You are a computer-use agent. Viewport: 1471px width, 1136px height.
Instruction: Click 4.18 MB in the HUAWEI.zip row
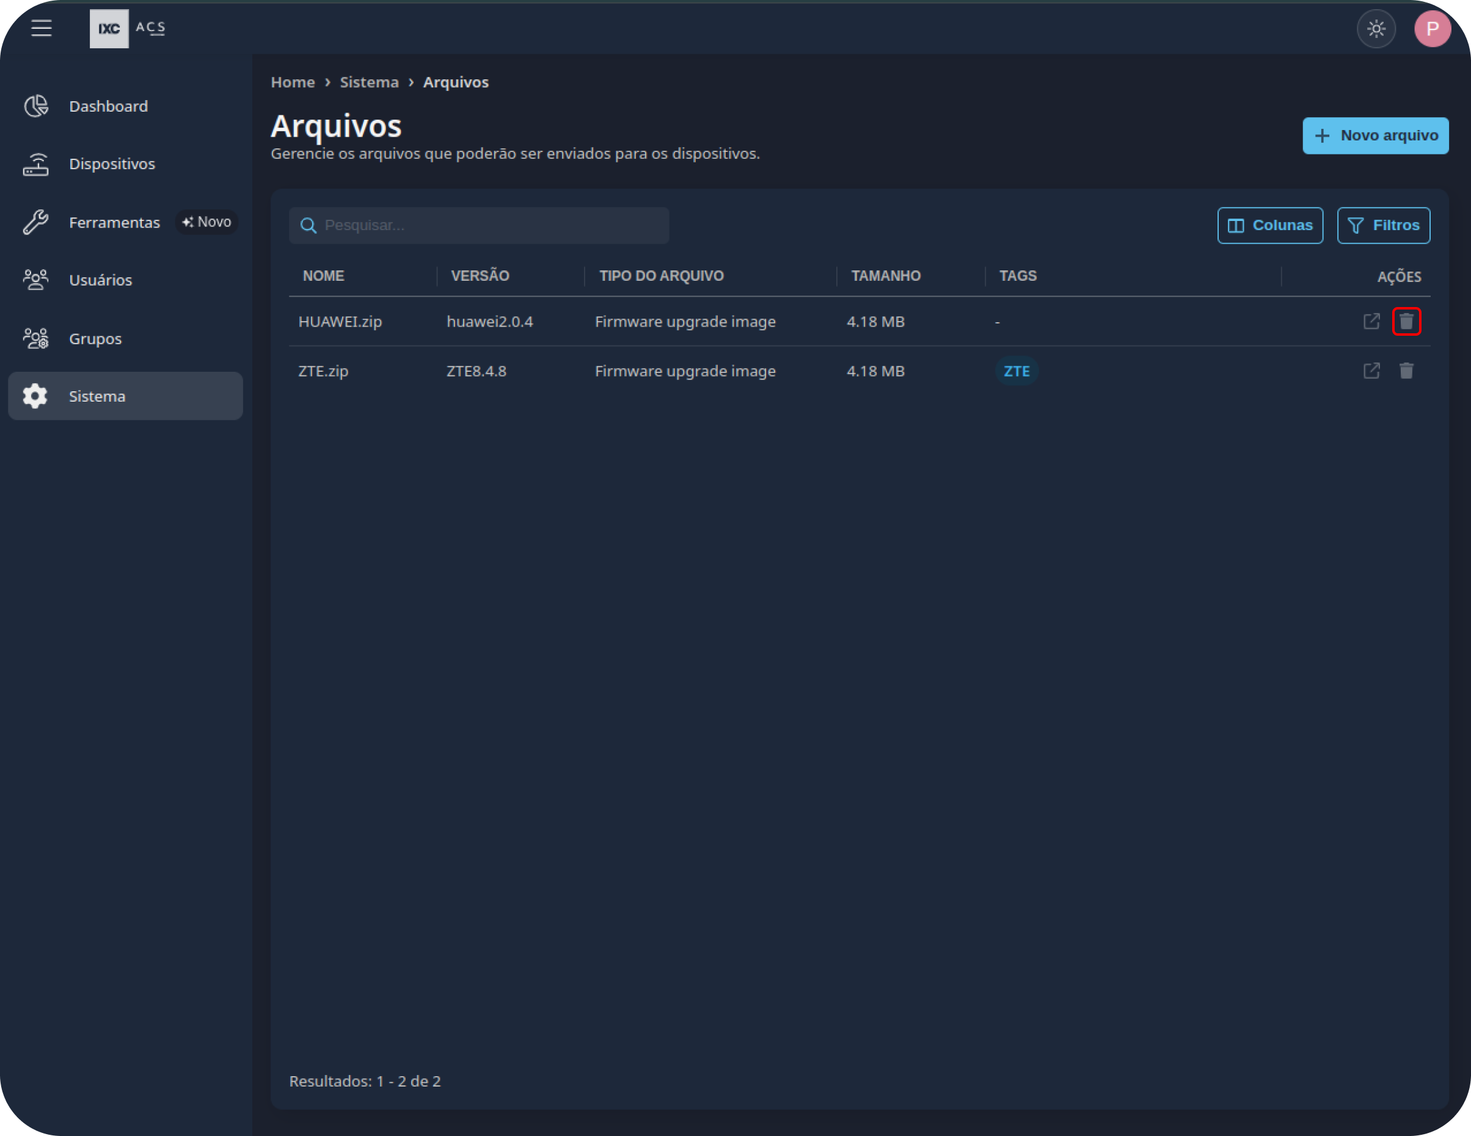(x=875, y=322)
